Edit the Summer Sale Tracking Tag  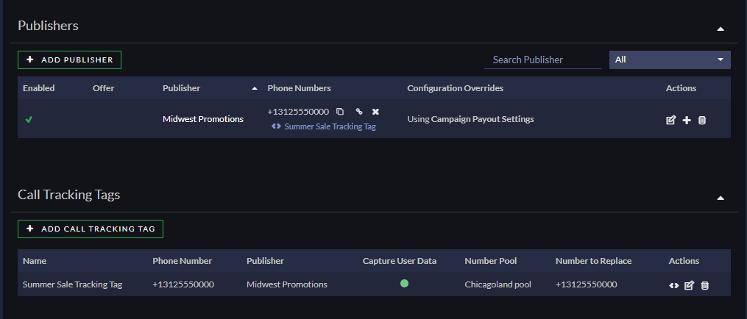click(689, 286)
